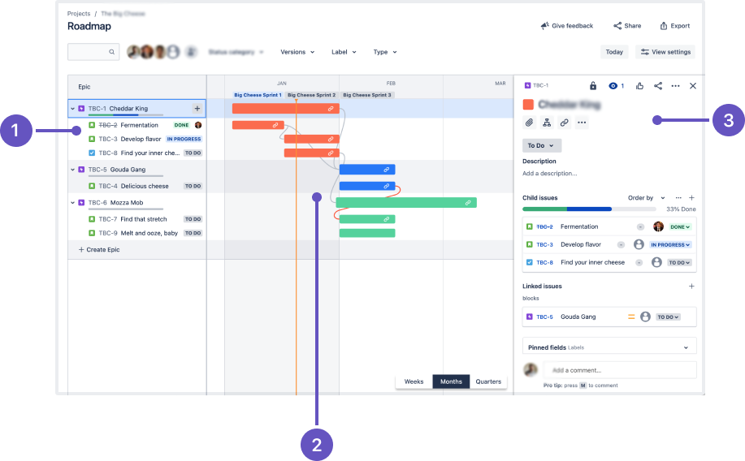745x461 pixels.
Task: Close the issue detail panel
Action: click(x=693, y=86)
